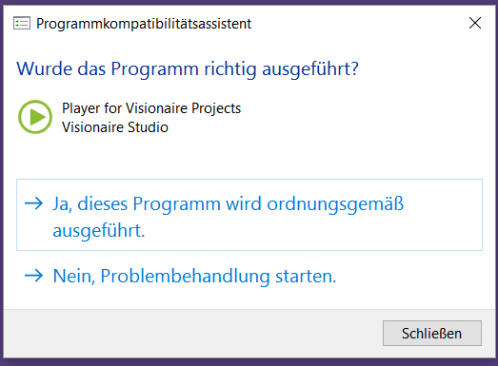Click the gray footer bar beside Schließen
The height and width of the screenshot is (366, 498).
pos(190,333)
